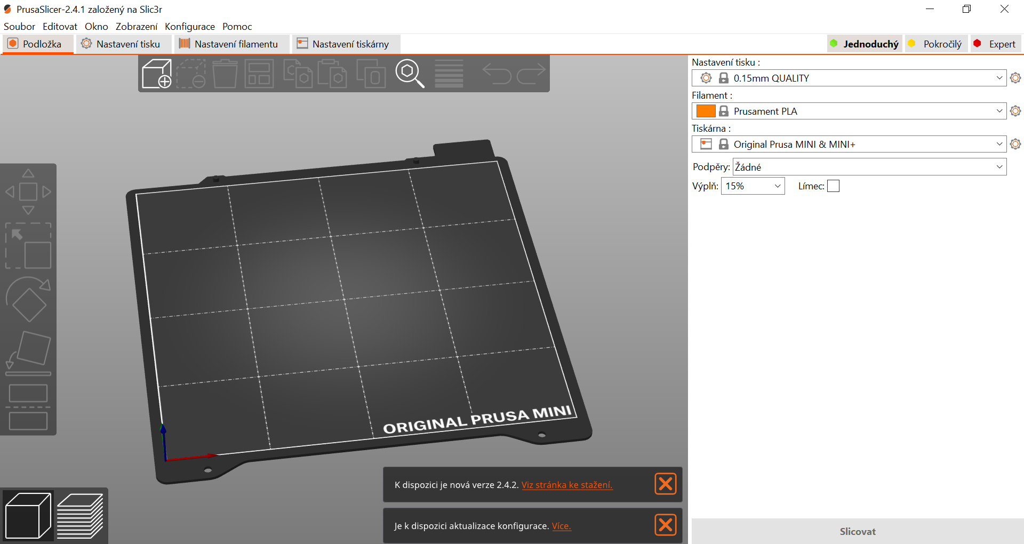Click the Add object cube icon
Screen dimensions: 1024x544
pyautogui.click(x=157, y=74)
